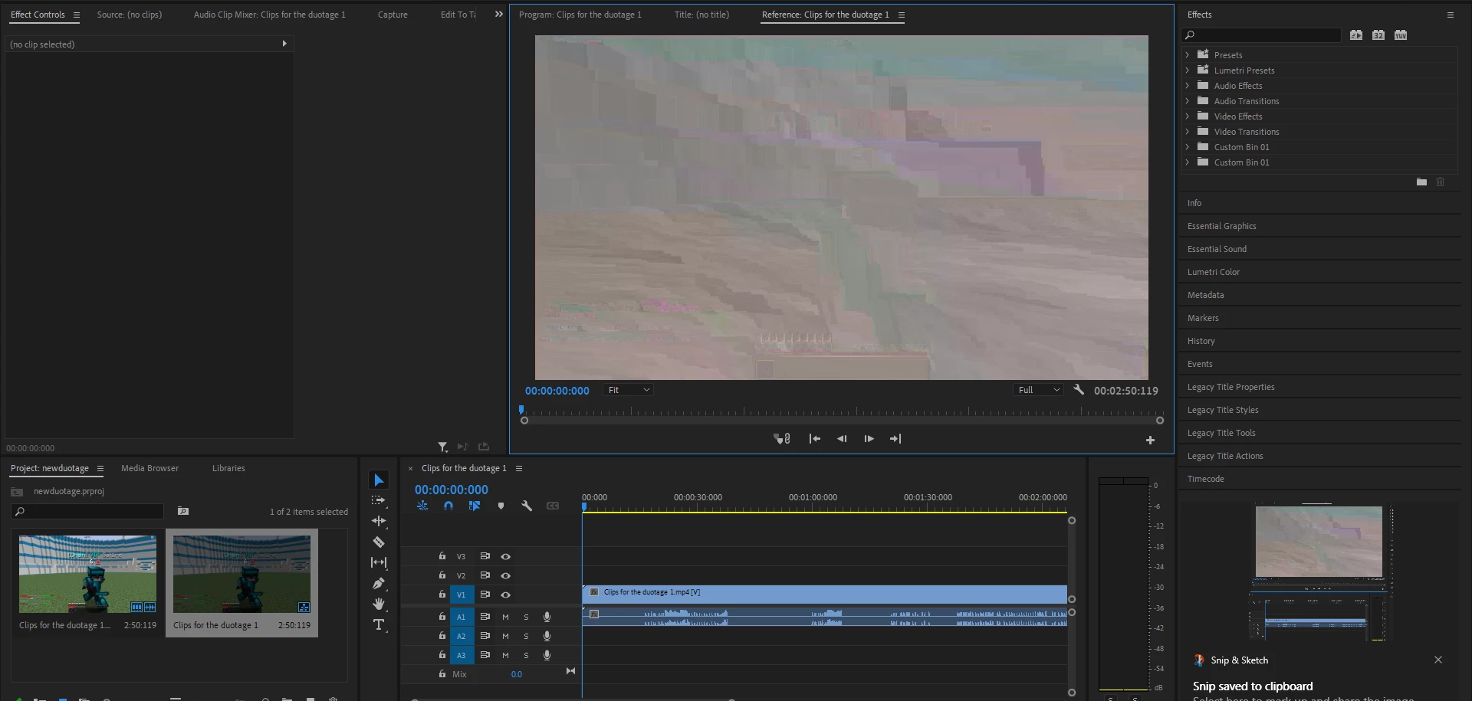Open Timeline Display Settings wrench
This screenshot has width=1472, height=701.
527,506
